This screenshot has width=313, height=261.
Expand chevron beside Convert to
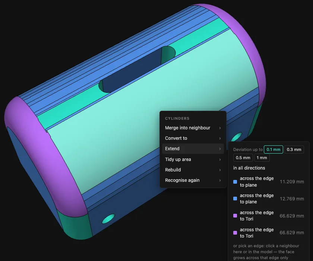pos(220,138)
